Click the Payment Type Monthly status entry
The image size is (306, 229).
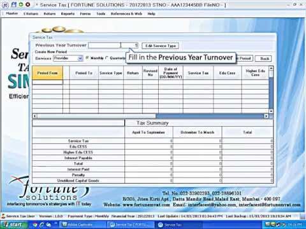(x=88, y=216)
